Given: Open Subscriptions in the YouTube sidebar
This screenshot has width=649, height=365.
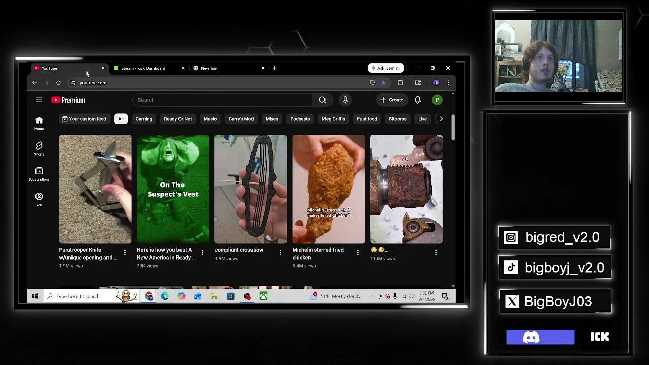Looking at the screenshot, I should [39, 174].
